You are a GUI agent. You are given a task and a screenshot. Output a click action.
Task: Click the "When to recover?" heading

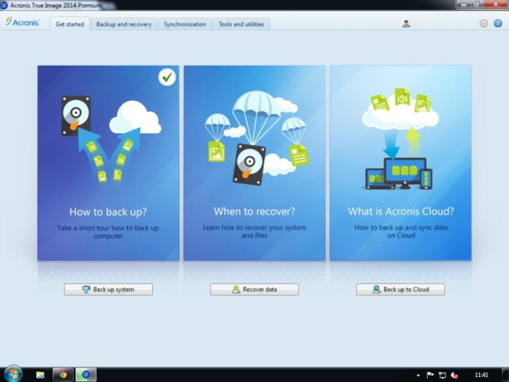(254, 212)
